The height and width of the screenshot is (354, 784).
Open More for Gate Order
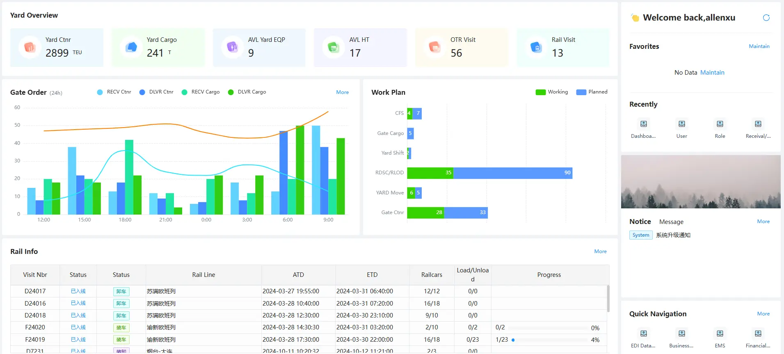pos(343,92)
